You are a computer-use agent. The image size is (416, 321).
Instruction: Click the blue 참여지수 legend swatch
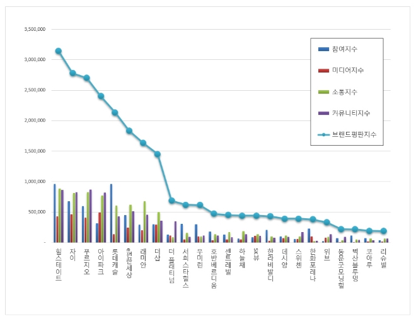point(323,49)
